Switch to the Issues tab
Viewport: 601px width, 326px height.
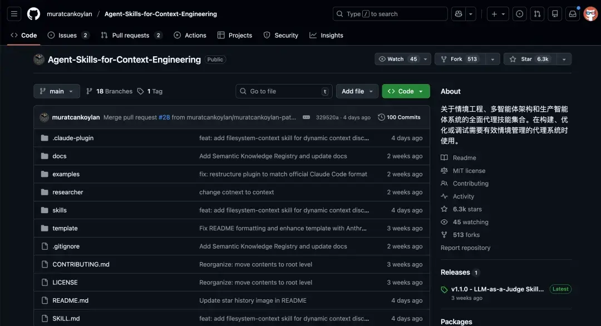(68, 35)
